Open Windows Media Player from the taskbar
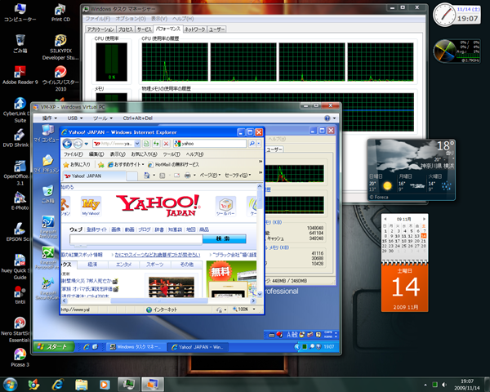 click(x=105, y=383)
